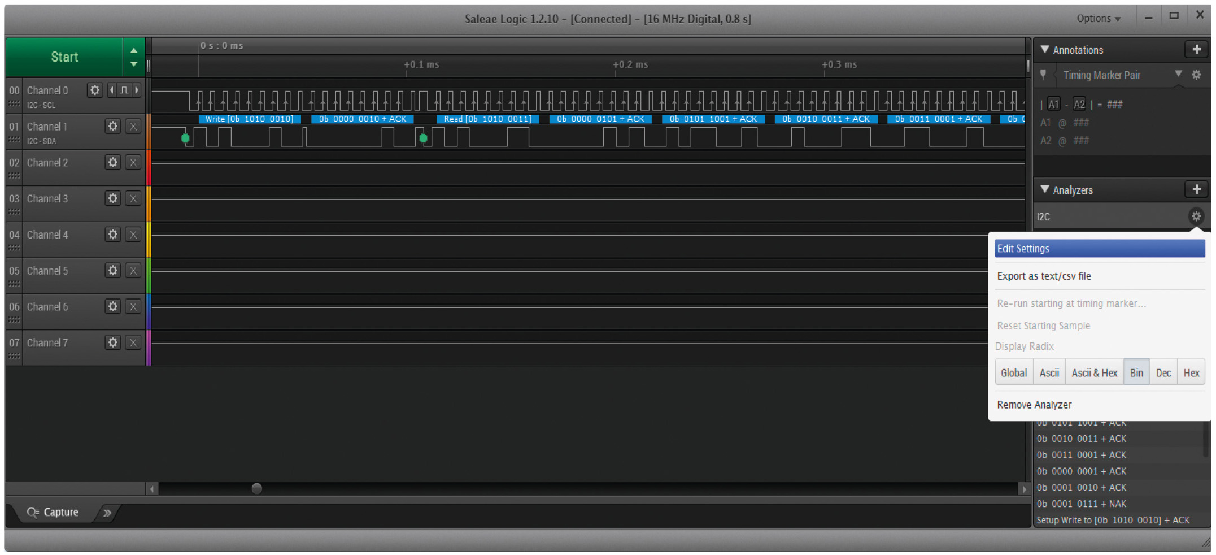Click Channel 0 trigger edge icon
Image resolution: width=1216 pixels, height=555 pixels.
pyautogui.click(x=124, y=90)
